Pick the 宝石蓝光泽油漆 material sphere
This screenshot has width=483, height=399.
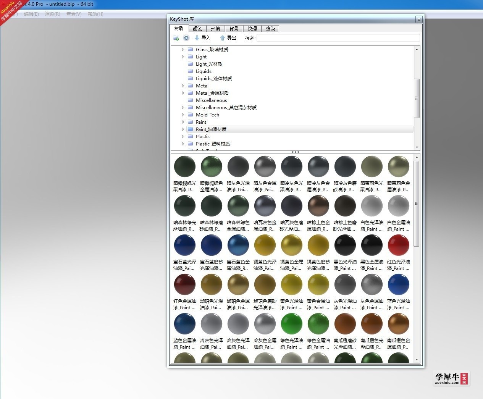click(x=185, y=245)
